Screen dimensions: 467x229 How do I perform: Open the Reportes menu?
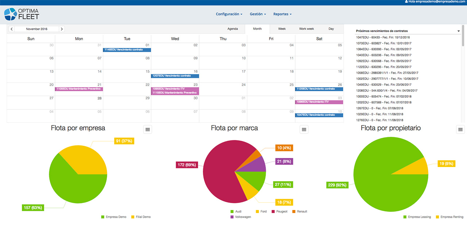coord(282,14)
